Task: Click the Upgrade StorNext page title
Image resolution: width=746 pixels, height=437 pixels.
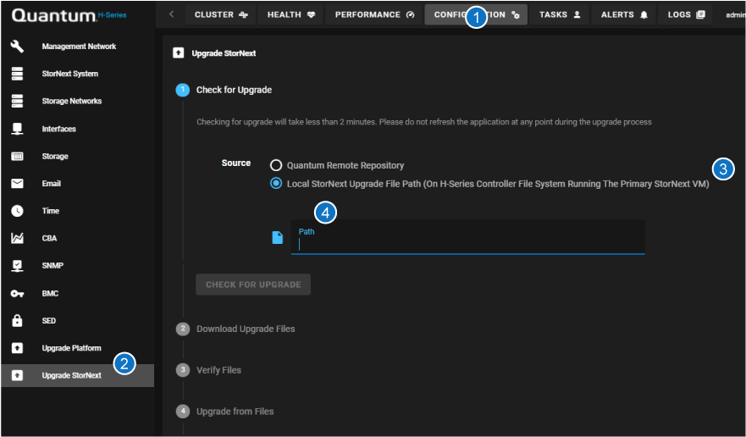Action: coord(224,53)
